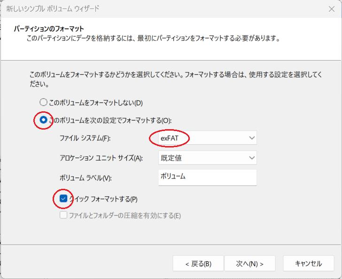
Task: Go back with the 戻る(B) button
Action: coord(198,263)
